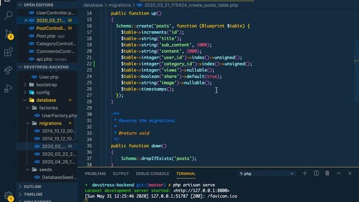The width and height of the screenshot is (359, 202).
Task: Split the terminal panel
Action: (x=316, y=173)
